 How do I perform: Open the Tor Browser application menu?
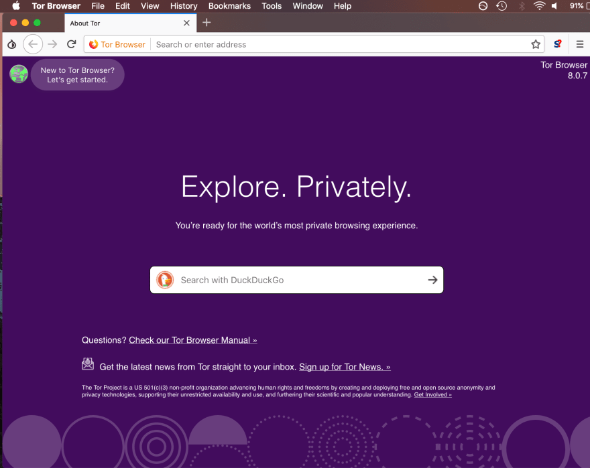point(56,6)
